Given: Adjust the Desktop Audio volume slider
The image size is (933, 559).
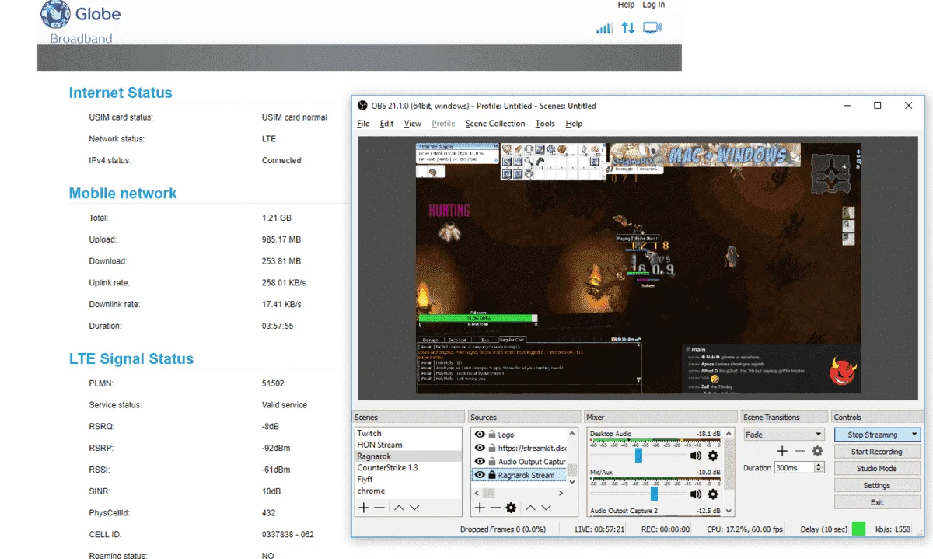Looking at the screenshot, I should tap(638, 456).
